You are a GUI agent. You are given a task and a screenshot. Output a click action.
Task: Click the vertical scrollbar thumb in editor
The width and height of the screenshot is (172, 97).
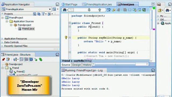[151, 20]
